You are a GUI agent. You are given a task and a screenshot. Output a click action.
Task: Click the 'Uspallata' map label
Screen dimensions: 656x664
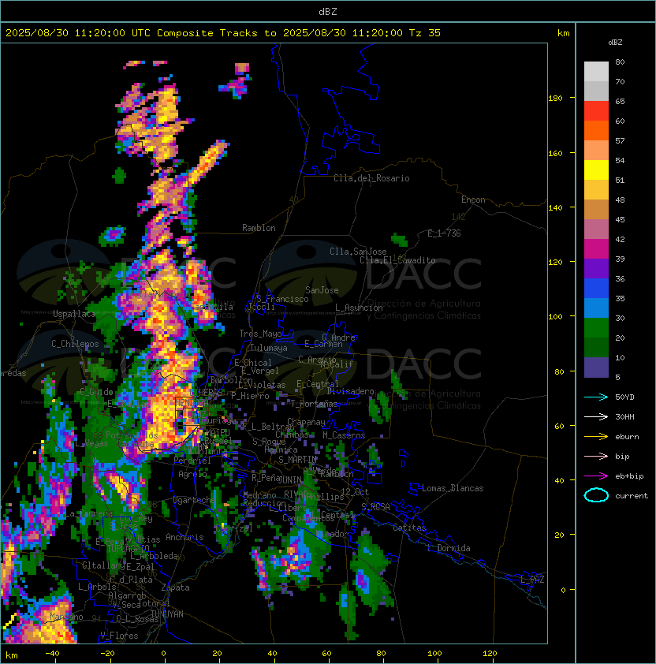tap(74, 314)
